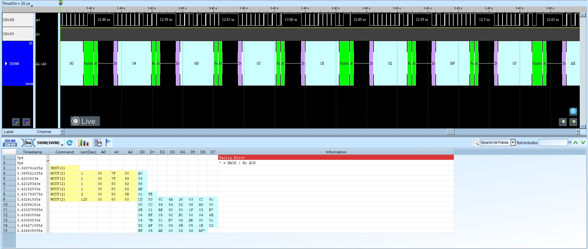Viewport: 588px width, 249px height.
Task: Click the blue flag marker icon
Action: coord(108,143)
